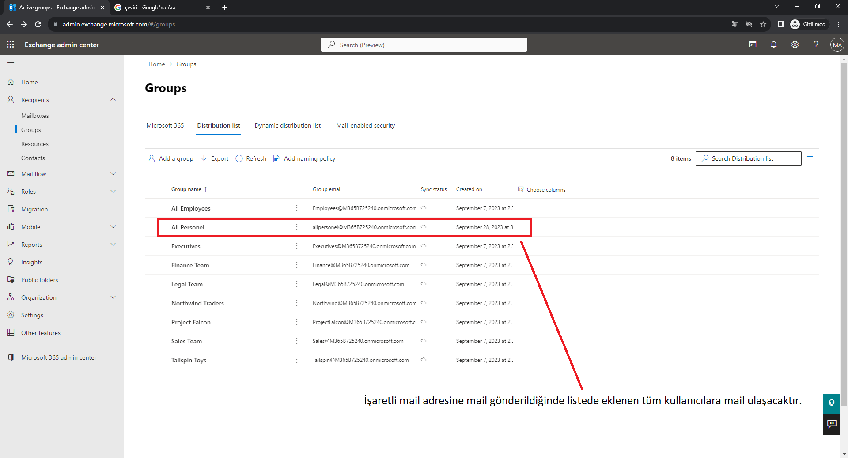The width and height of the screenshot is (848, 459).
Task: Open the notifications bell icon
Action: click(774, 45)
